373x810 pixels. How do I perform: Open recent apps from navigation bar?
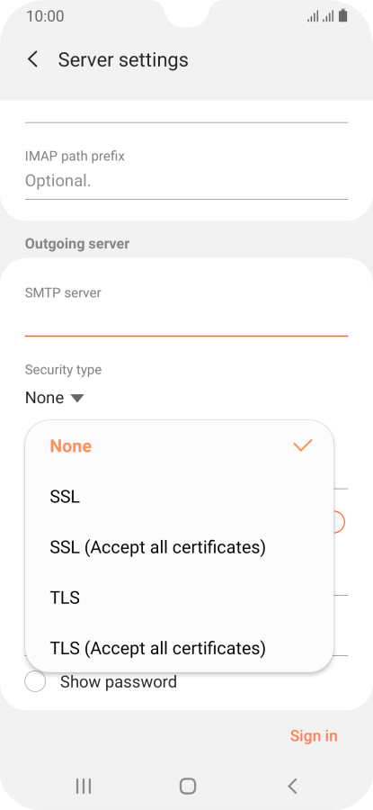pyautogui.click(x=84, y=787)
